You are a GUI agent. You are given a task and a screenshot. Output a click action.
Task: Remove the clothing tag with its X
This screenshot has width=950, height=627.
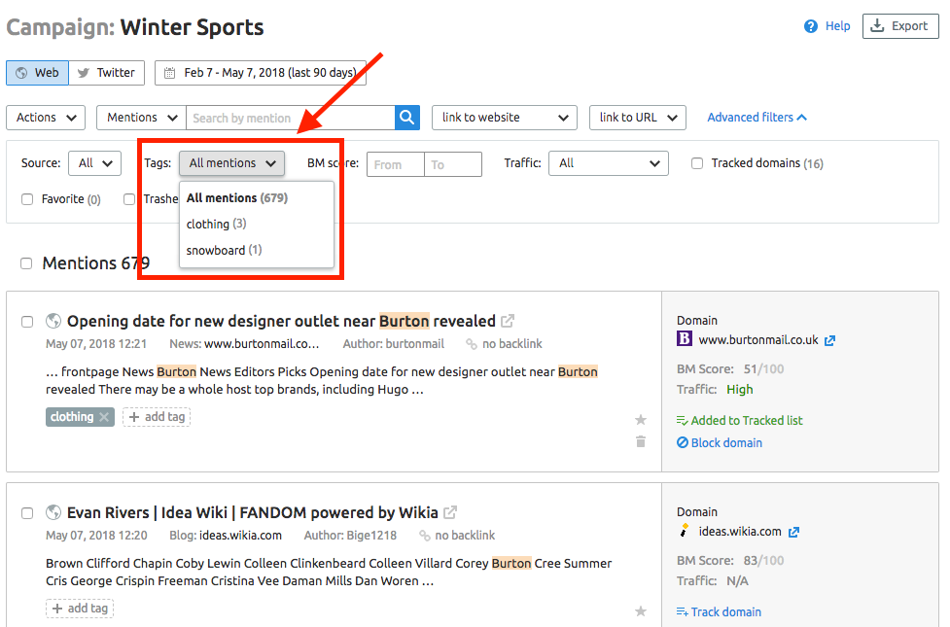104,417
